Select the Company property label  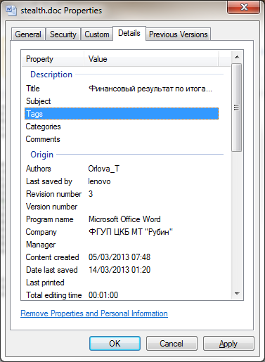(41, 232)
